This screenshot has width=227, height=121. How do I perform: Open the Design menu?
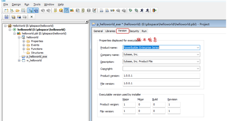(x=16, y=5)
